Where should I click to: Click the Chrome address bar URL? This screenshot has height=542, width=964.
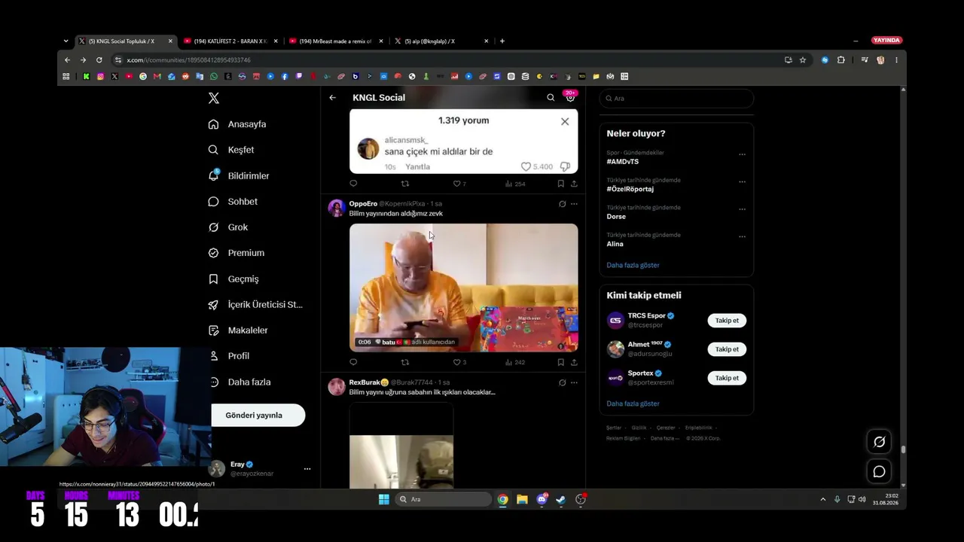(188, 60)
